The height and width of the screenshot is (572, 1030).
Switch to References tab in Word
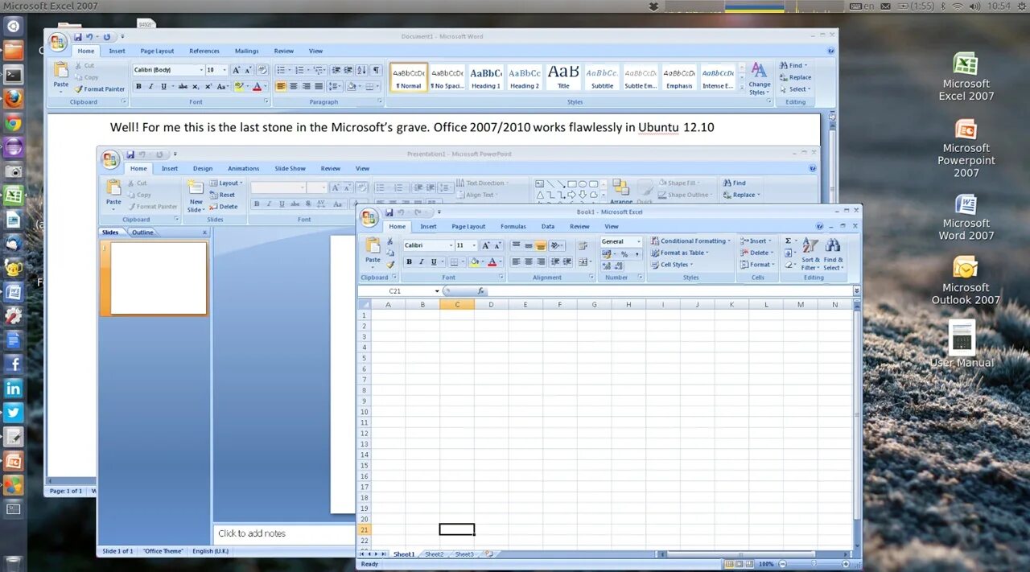pos(204,51)
